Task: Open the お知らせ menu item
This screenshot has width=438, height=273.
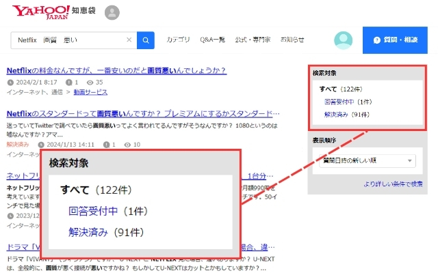Action: coord(292,40)
